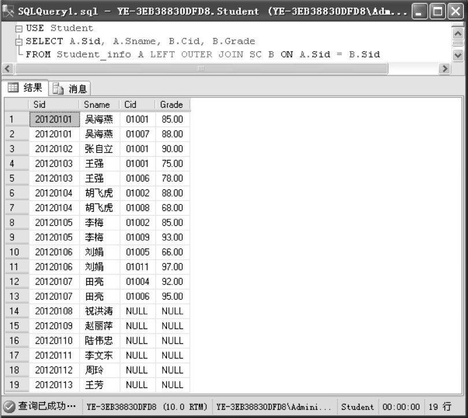Click the editor scroll down arrow
The height and width of the screenshot is (418, 468).
pos(458,55)
